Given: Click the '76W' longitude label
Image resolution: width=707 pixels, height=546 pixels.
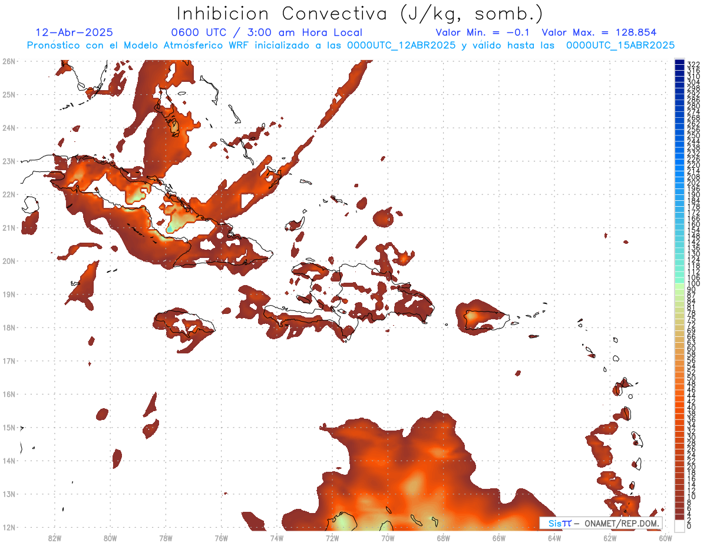Looking at the screenshot, I should tap(221, 538).
